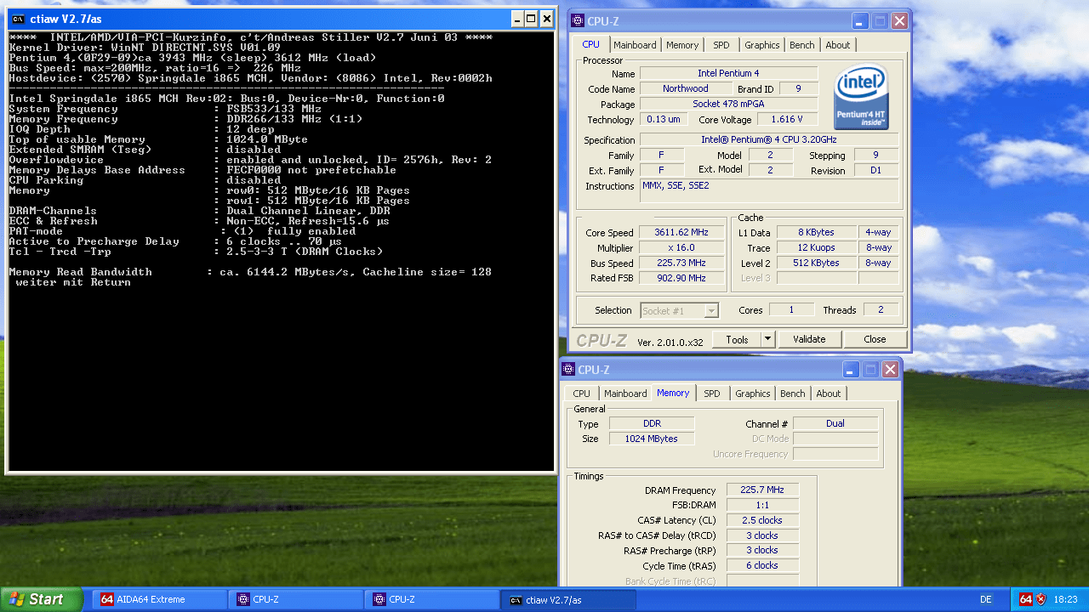Click 'weiter mit Return' prompt in console
The height and width of the screenshot is (612, 1089).
click(73, 282)
